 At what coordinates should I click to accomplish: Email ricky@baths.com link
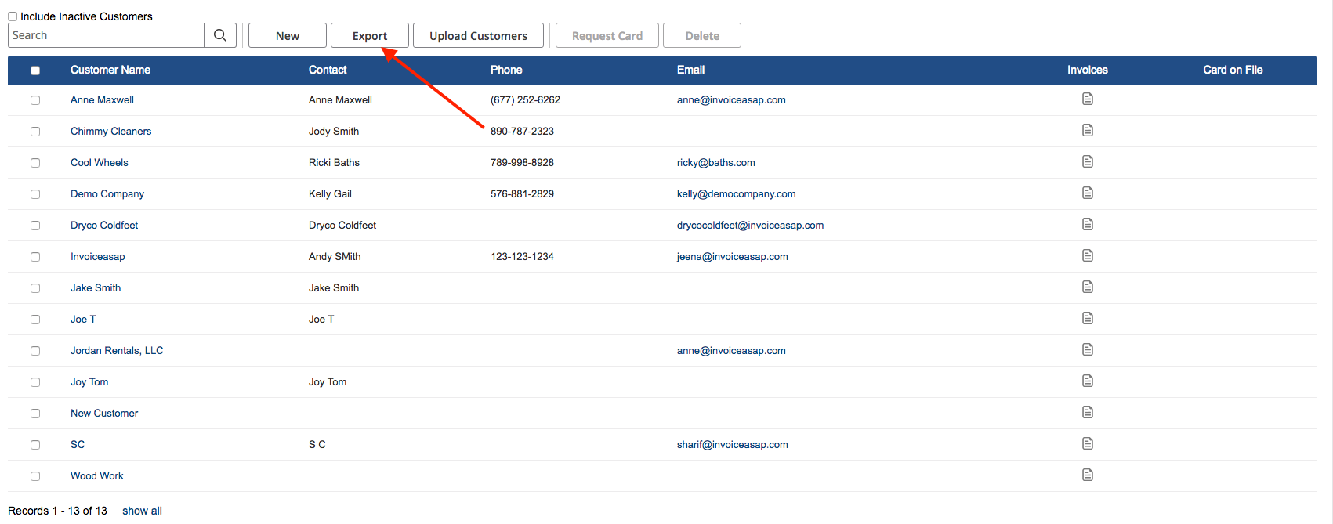coord(716,163)
